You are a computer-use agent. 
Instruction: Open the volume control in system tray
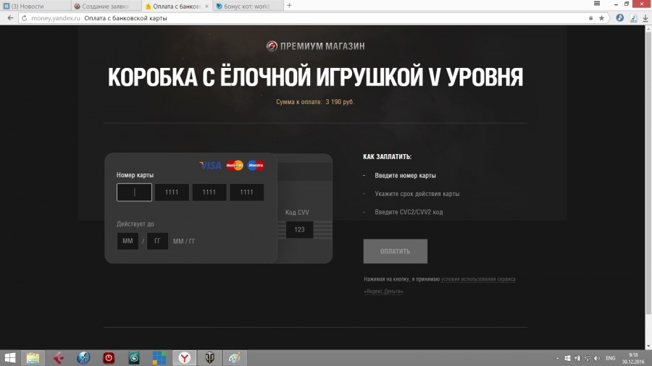pyautogui.click(x=598, y=358)
